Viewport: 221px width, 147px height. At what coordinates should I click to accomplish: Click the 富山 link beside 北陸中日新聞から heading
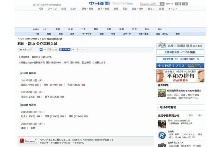pos(200,115)
